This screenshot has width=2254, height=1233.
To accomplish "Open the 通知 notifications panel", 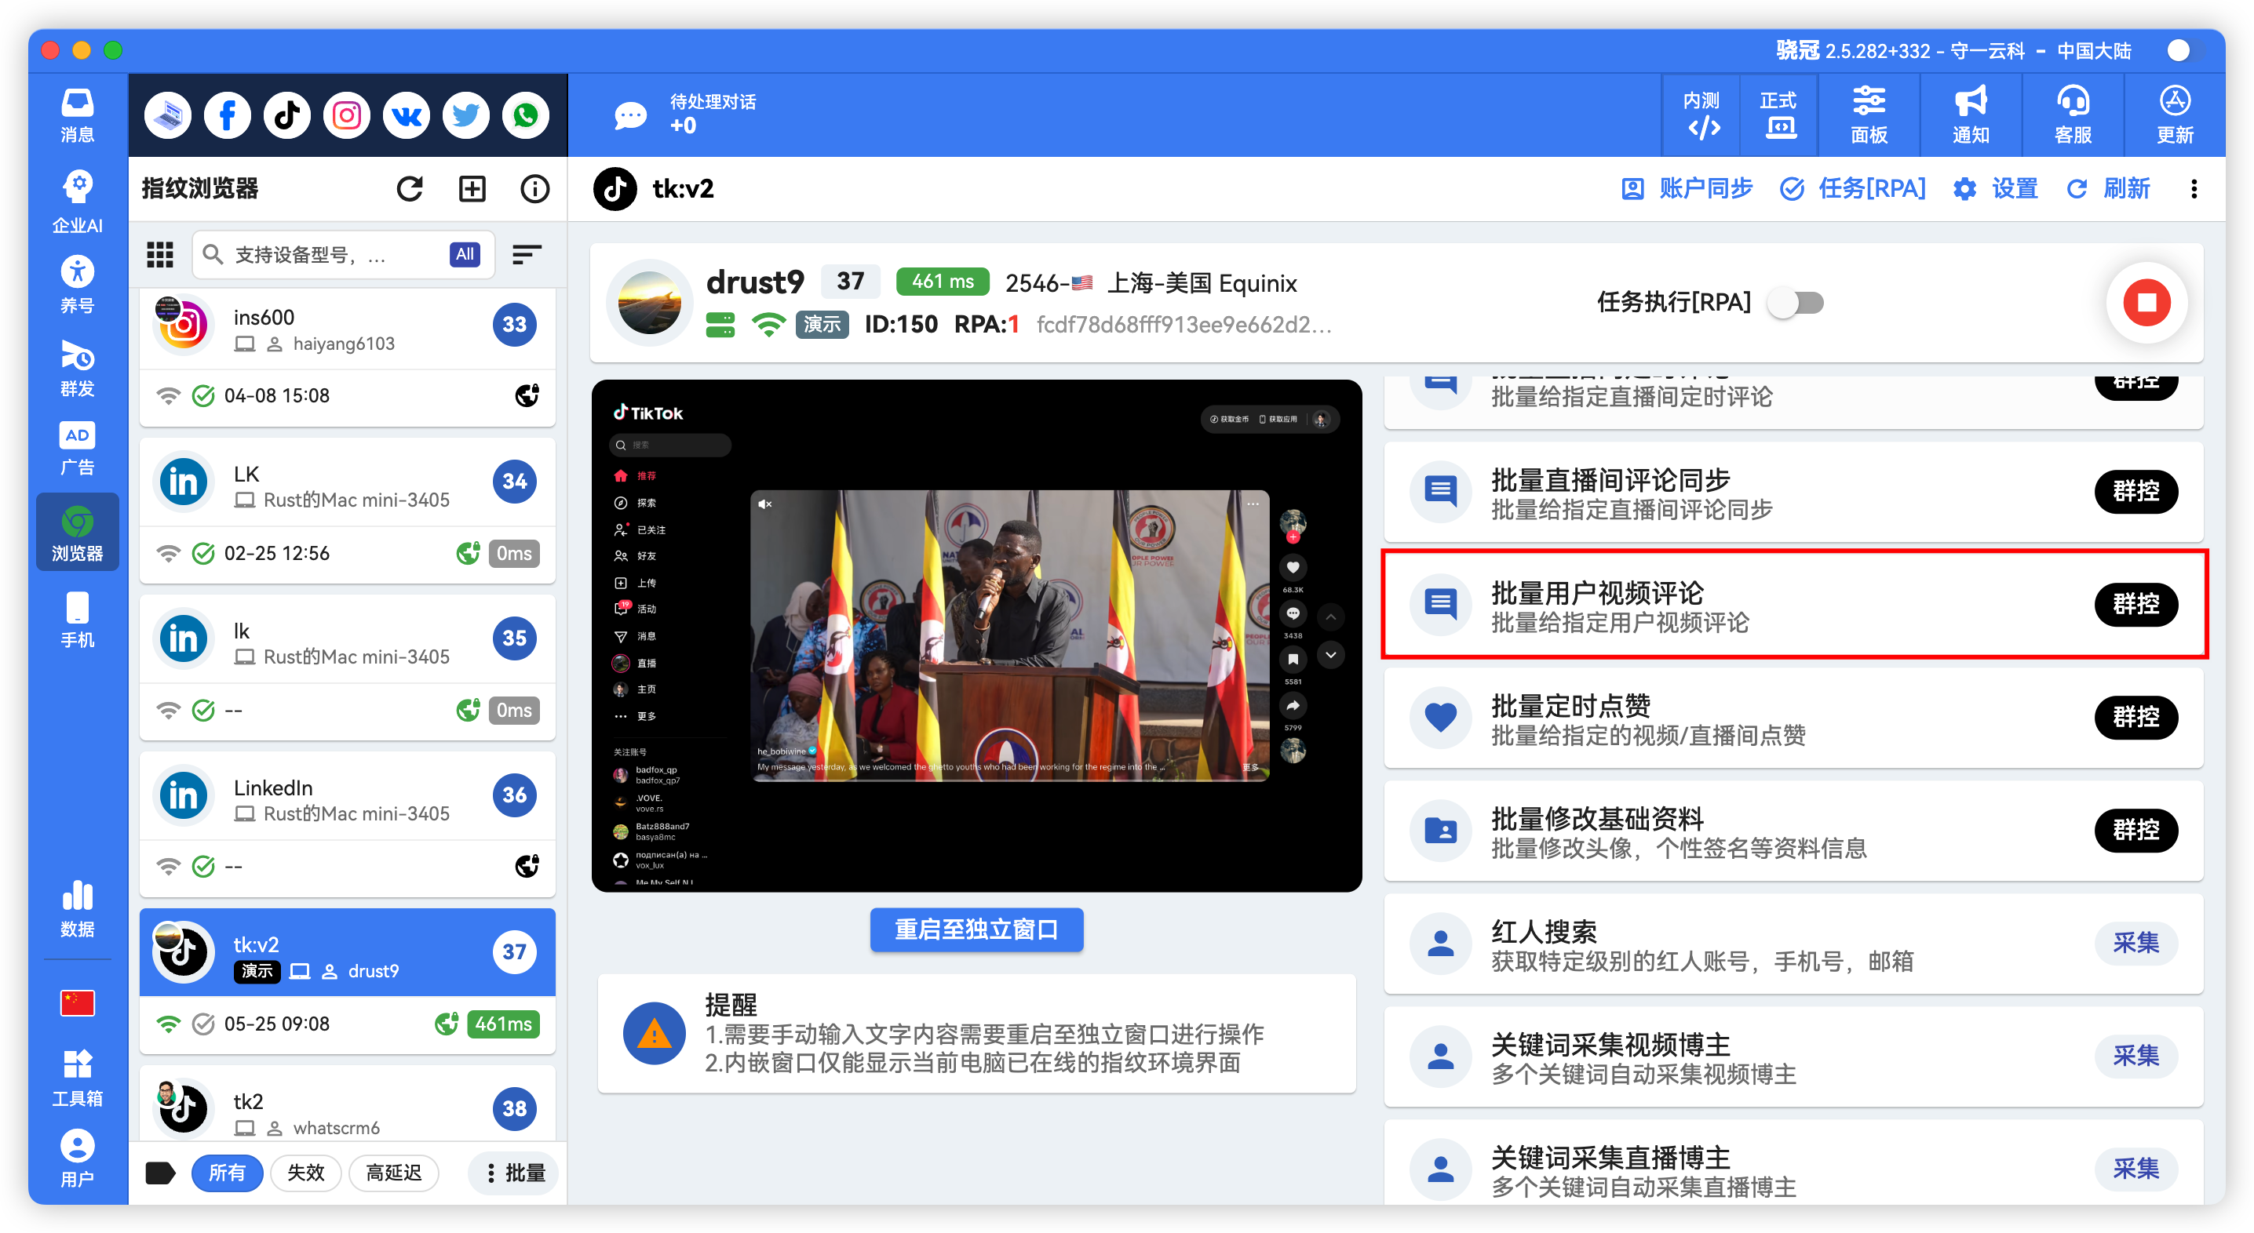I will click(x=1970, y=115).
